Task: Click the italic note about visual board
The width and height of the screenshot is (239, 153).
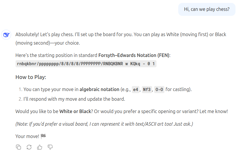Action: click(x=104, y=124)
